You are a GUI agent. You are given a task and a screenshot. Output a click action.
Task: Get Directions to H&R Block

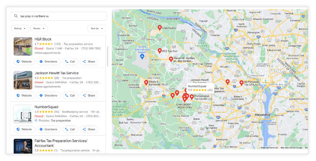[x=48, y=62]
